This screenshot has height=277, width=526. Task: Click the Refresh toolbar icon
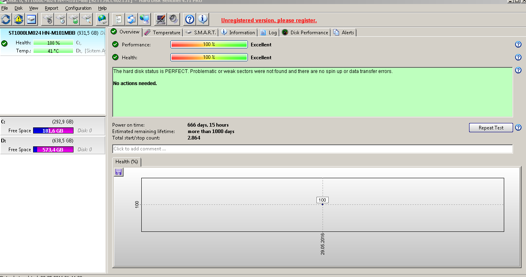click(x=6, y=19)
